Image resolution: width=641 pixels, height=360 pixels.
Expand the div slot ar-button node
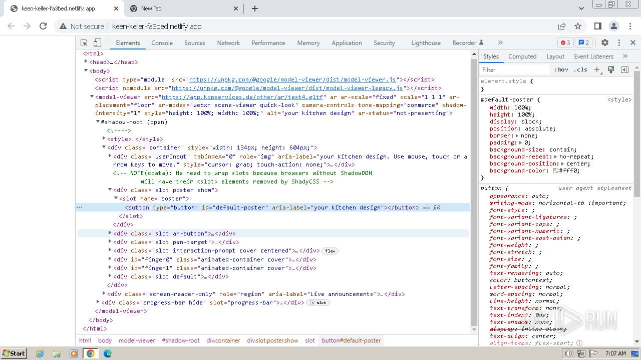pos(110,233)
